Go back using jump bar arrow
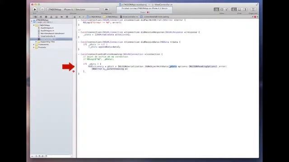 tap(79, 17)
